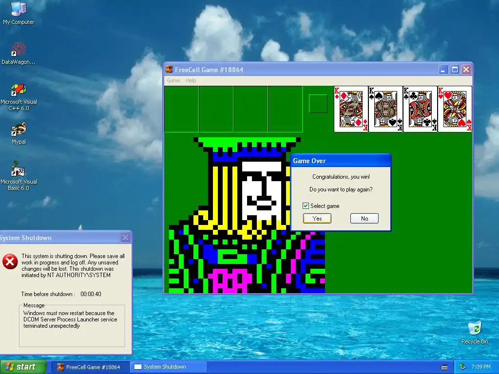This screenshot has width=499, height=374.
Task: Select the Mypal browser desktop icon
Action: (x=19, y=133)
